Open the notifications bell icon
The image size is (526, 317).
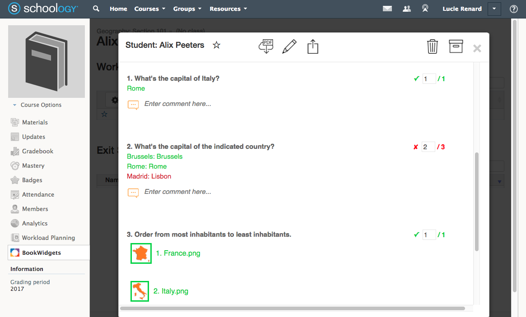tap(425, 8)
